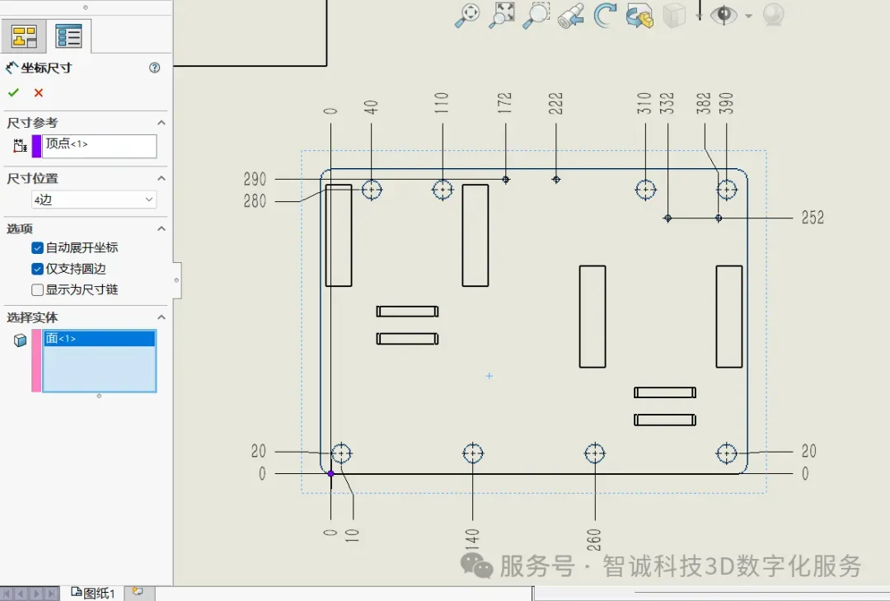This screenshot has width=890, height=601.
Task: Click the green checkmark to confirm
Action: click(13, 92)
